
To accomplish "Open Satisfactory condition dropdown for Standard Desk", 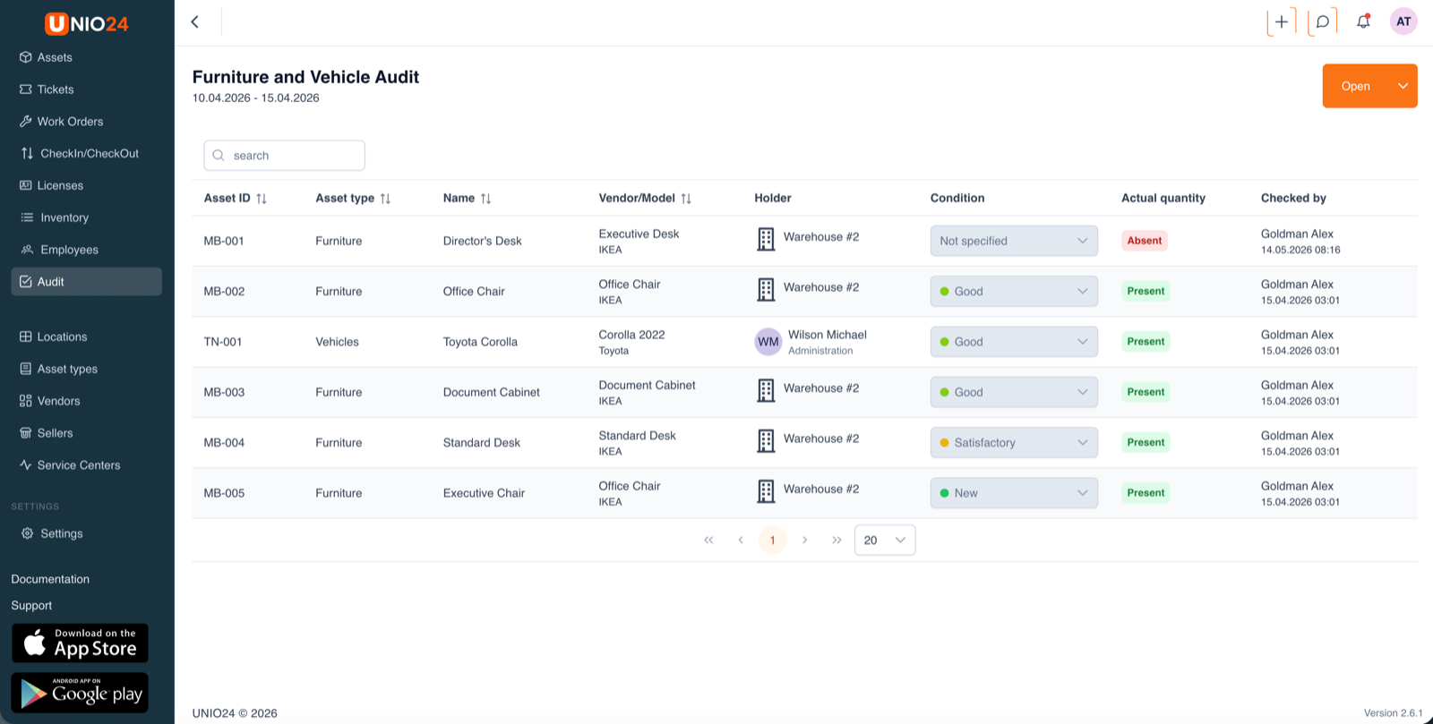I will click(x=1014, y=442).
